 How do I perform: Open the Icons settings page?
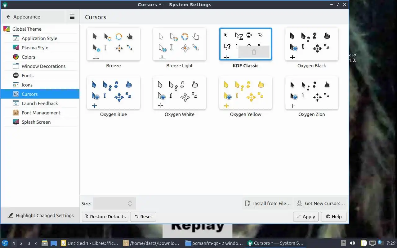coord(40,85)
